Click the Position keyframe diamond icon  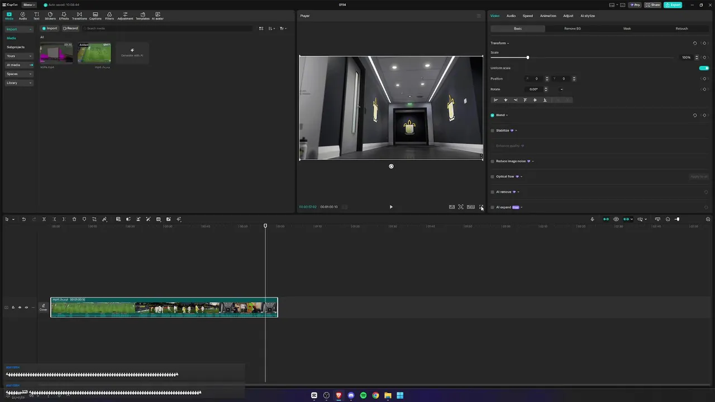click(x=704, y=79)
